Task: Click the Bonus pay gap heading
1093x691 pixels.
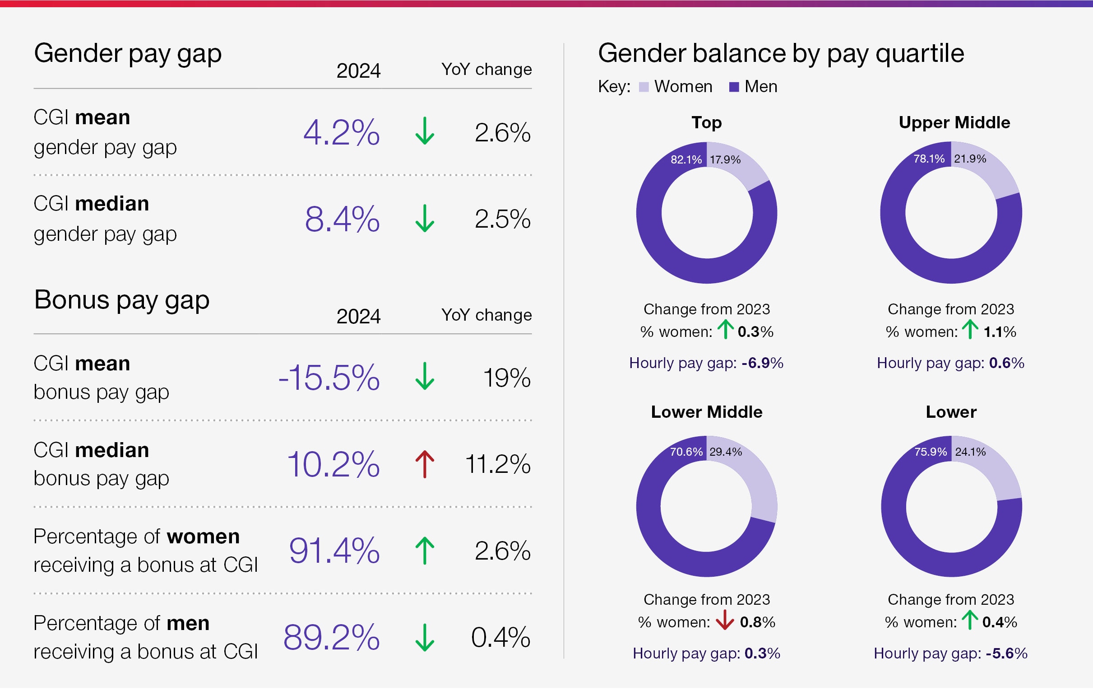Action: [x=122, y=300]
